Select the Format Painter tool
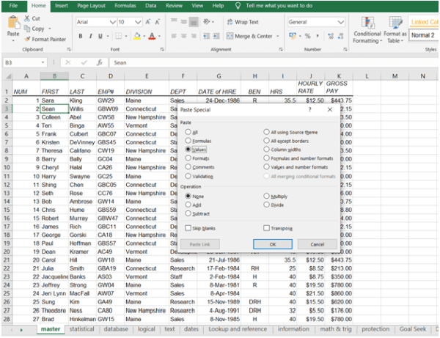Screen dimensions: 440x338 point(27,39)
